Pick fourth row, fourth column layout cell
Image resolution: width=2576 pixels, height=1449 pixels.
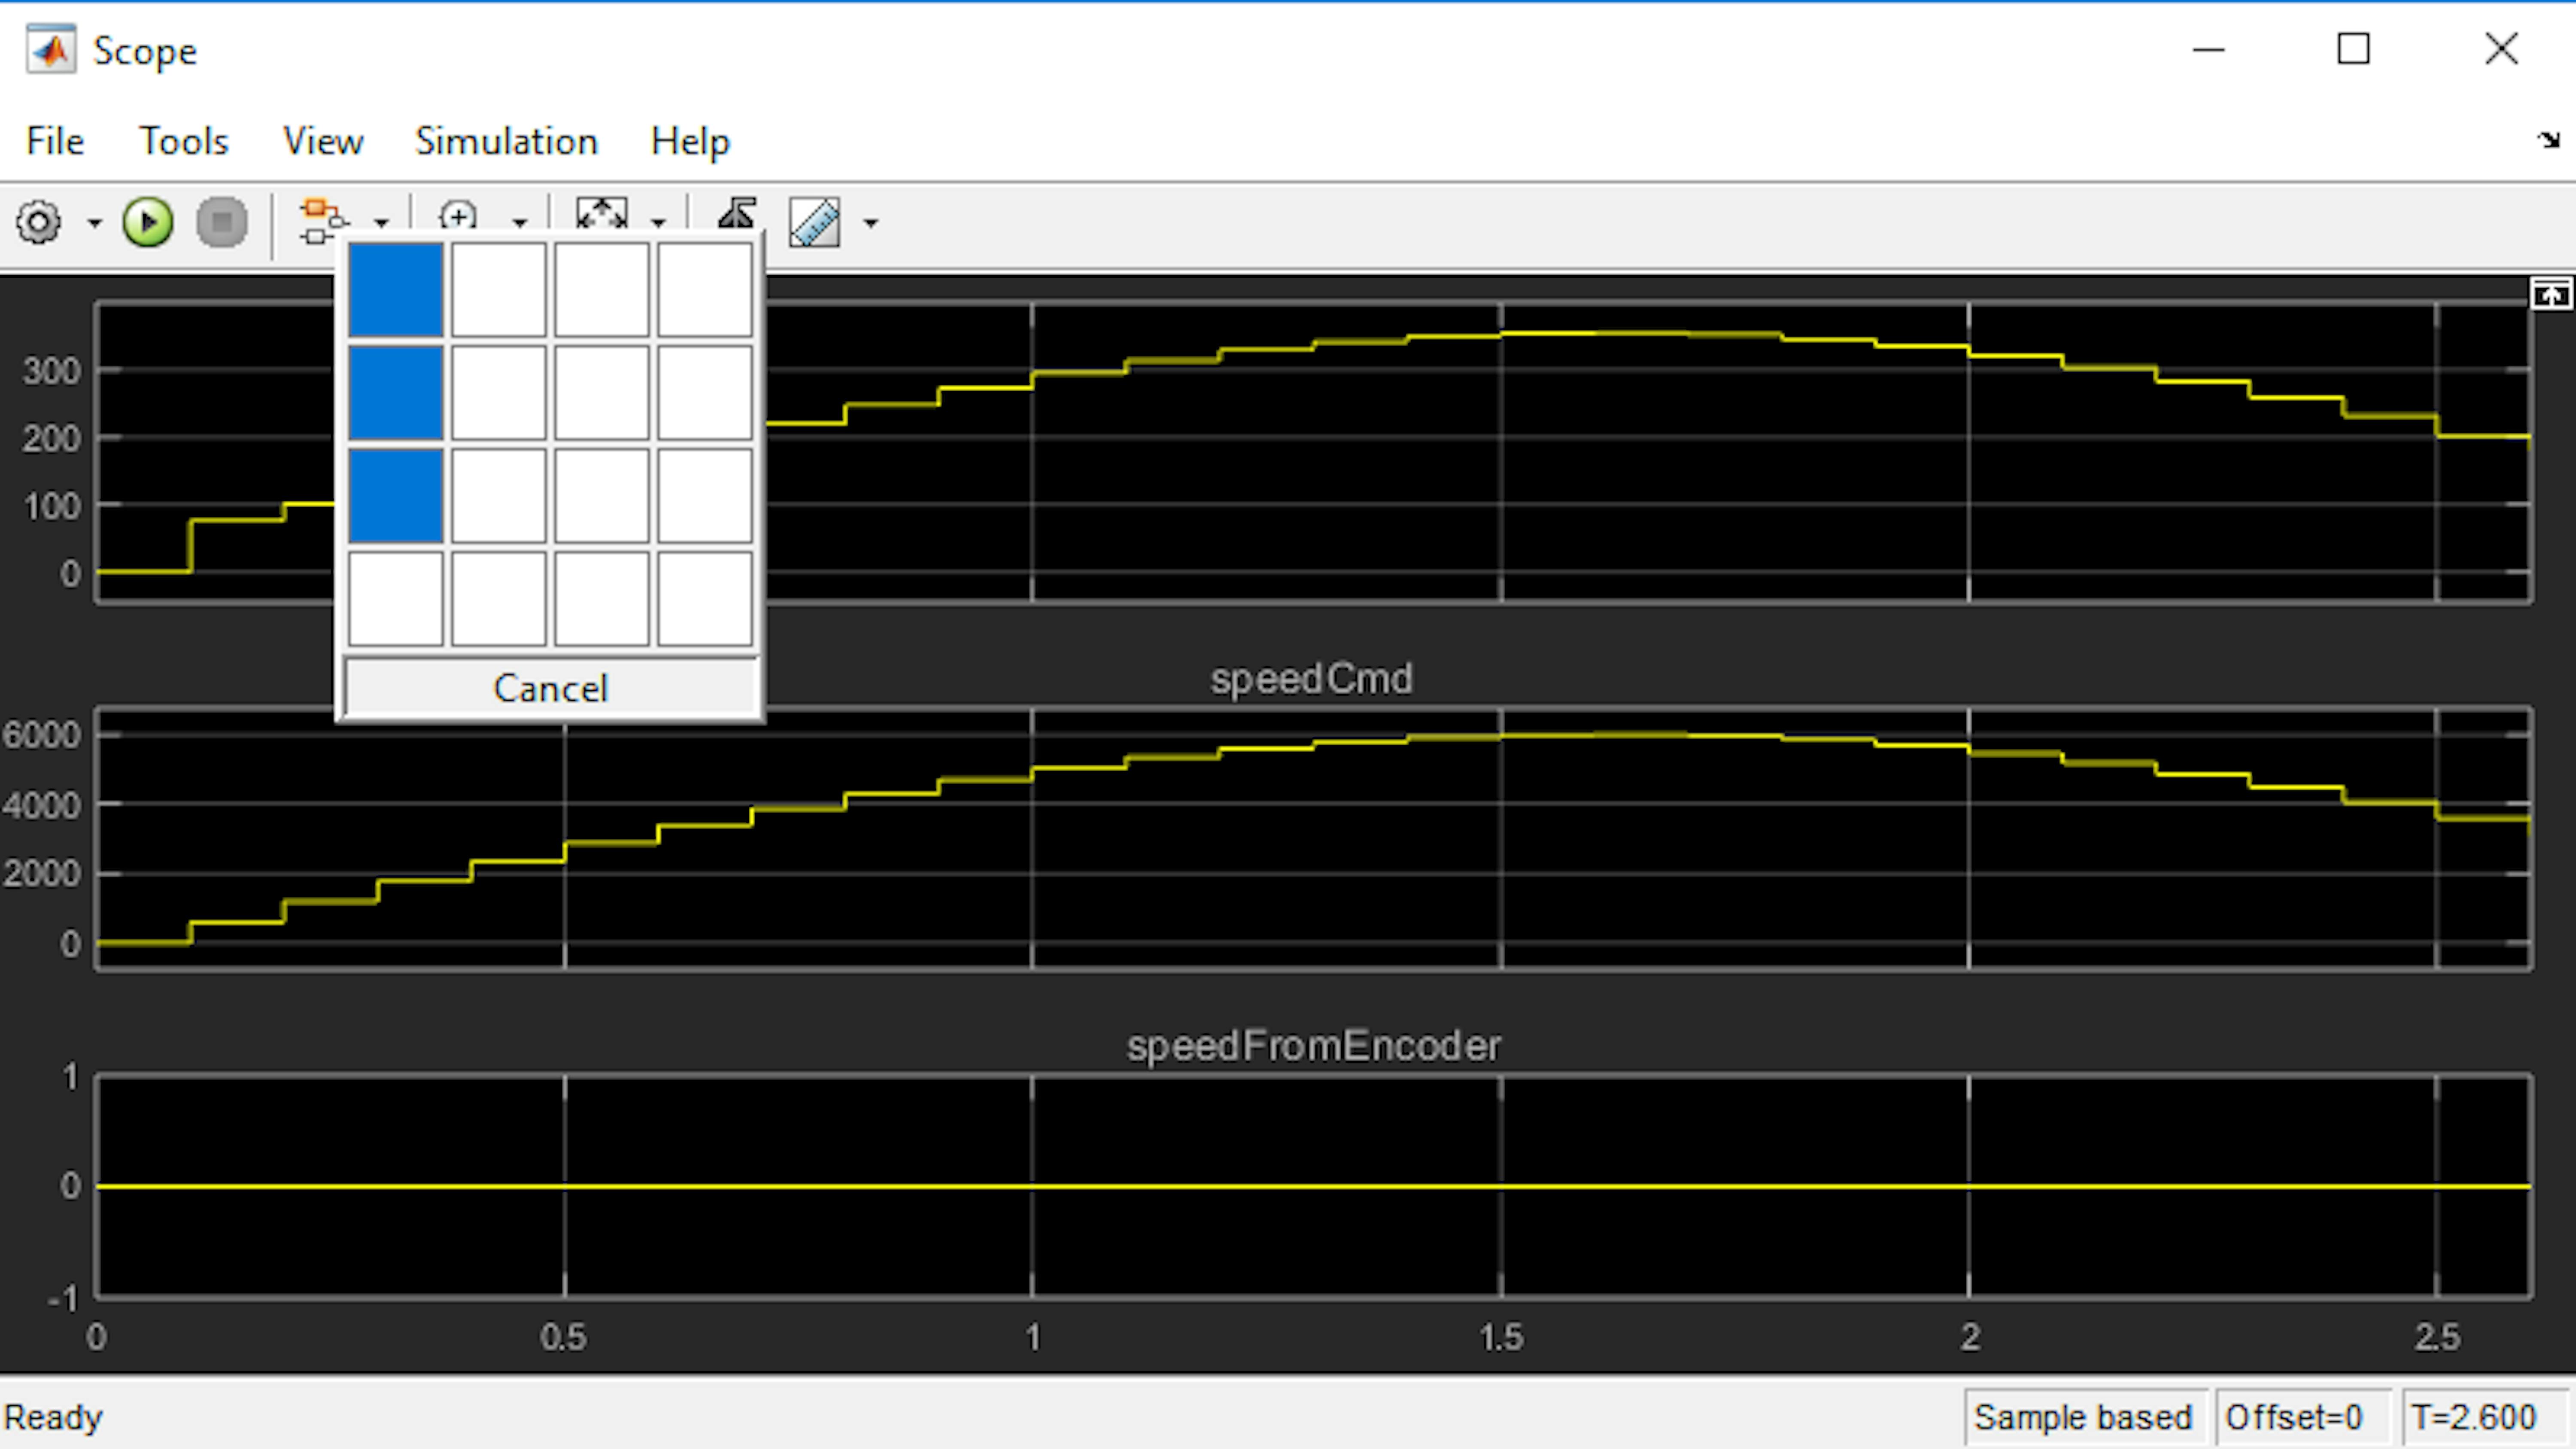coord(705,599)
